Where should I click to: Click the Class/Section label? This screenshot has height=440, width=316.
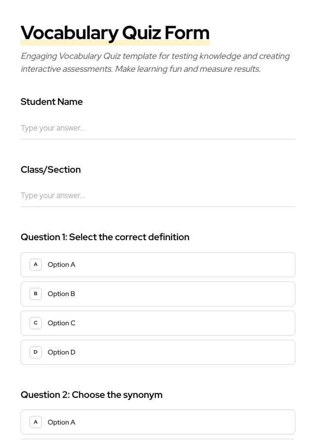coord(51,170)
